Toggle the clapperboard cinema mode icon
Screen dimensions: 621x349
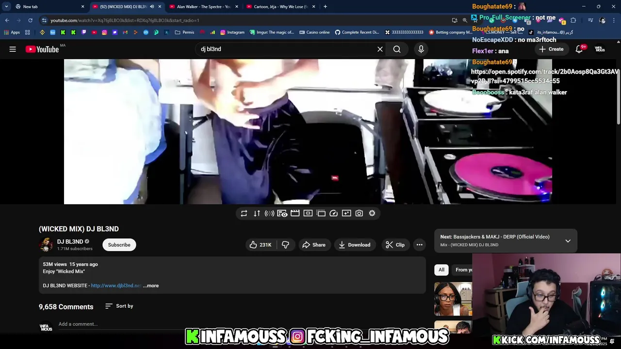click(x=295, y=213)
